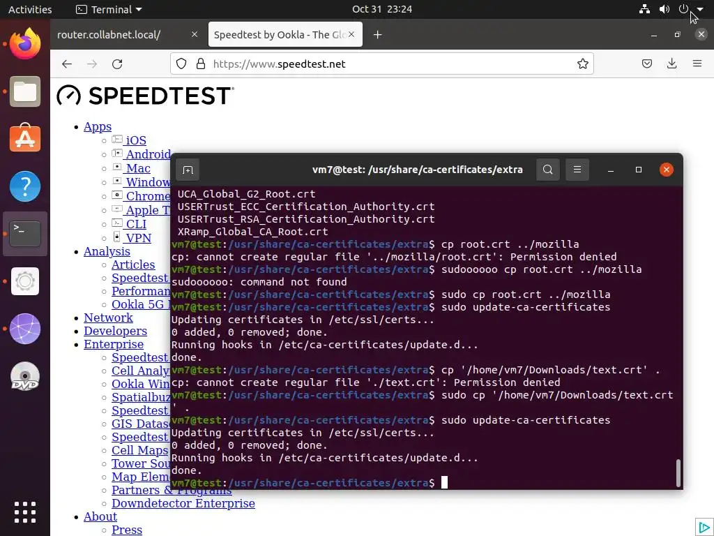Click the network icon in the top bar
Image resolution: width=714 pixels, height=536 pixels.
[644, 9]
